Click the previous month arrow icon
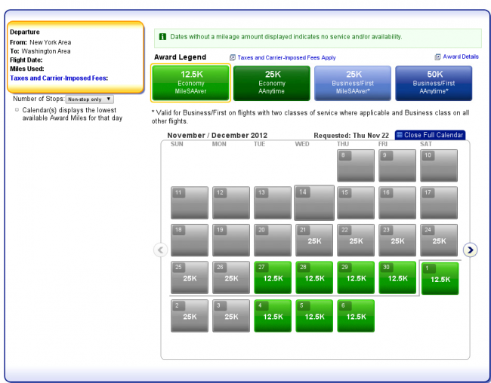The width and height of the screenshot is (491, 383). [x=160, y=250]
